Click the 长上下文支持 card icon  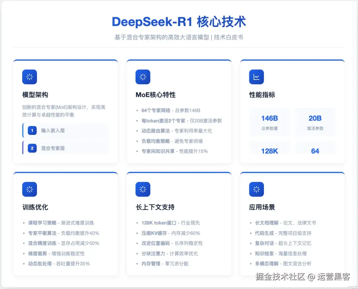tap(143, 189)
